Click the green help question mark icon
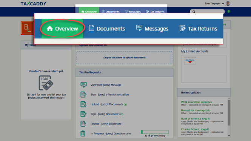The image size is (251, 141). tap(229, 11)
